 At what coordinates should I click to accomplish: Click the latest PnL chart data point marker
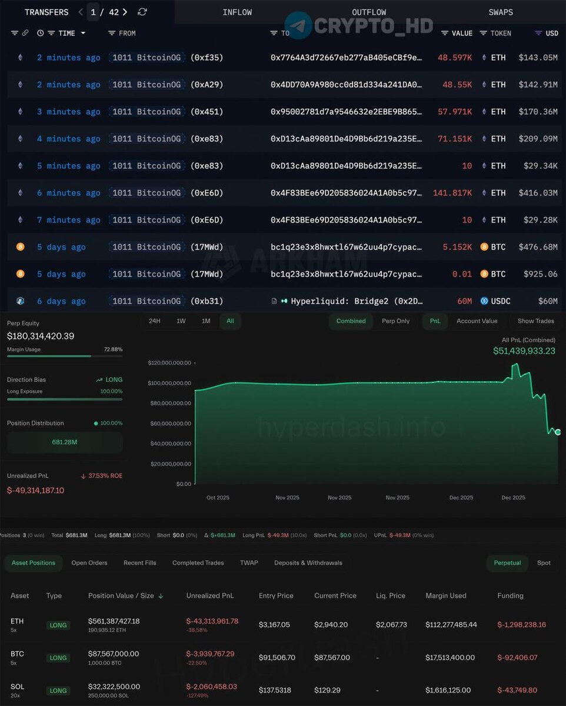tap(558, 432)
